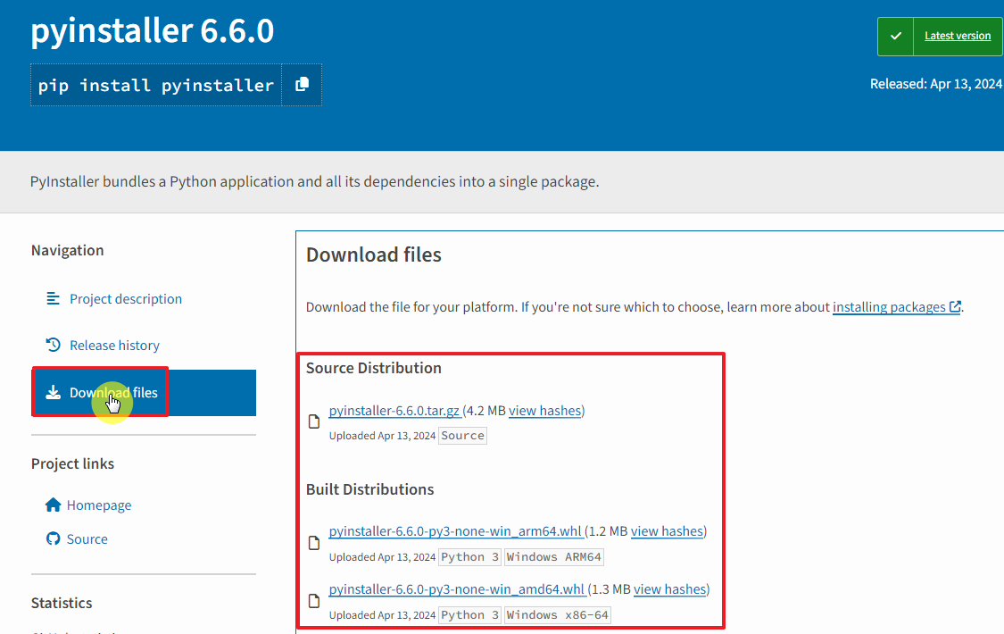Open the Homepage project link
Screen dimensions: 1004x634
(x=98, y=505)
